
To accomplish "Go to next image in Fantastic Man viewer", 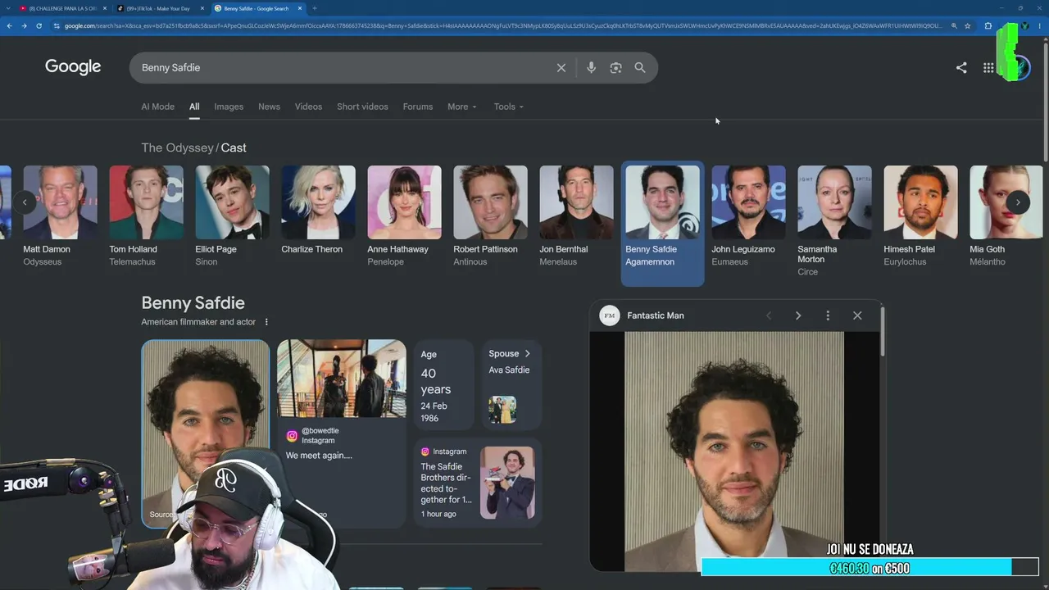I will [798, 315].
